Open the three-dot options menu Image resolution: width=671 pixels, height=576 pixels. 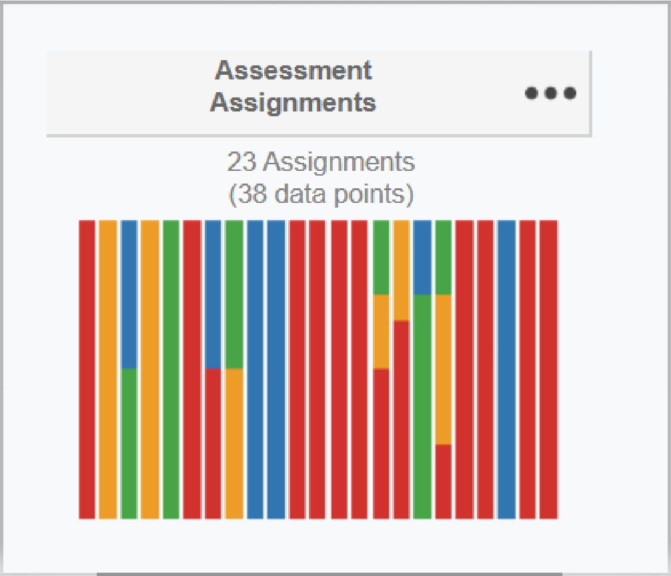click(x=550, y=93)
